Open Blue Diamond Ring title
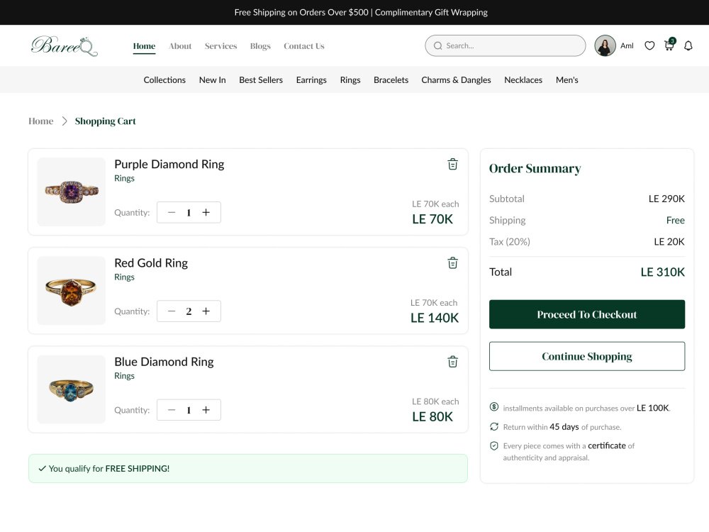This screenshot has height=532, width=709. [x=164, y=362]
